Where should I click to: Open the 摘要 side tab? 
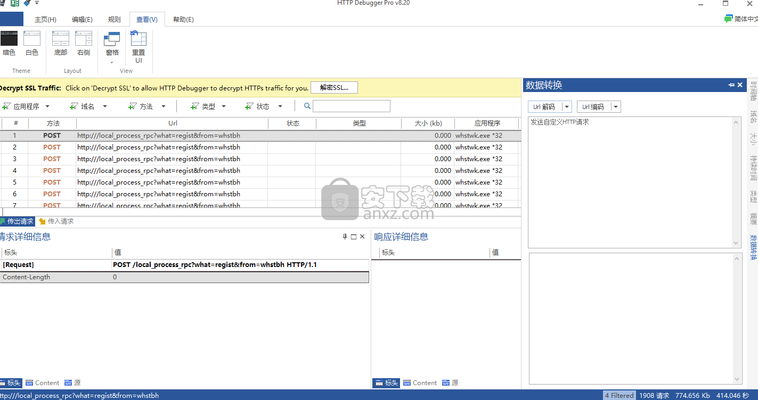753,219
